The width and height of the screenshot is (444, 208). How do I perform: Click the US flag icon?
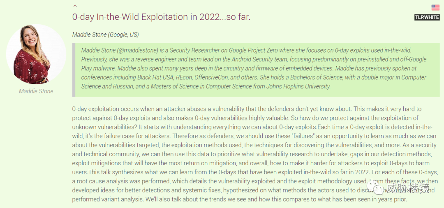tap(435, 8)
